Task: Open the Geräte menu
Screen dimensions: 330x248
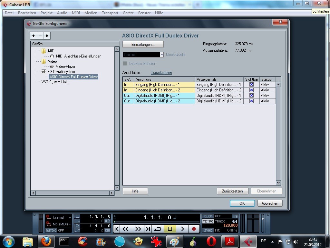Action: click(x=128, y=13)
